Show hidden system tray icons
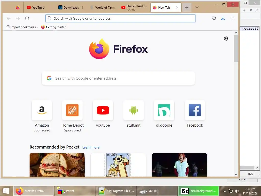This screenshot has height=196, width=261. click(225, 191)
